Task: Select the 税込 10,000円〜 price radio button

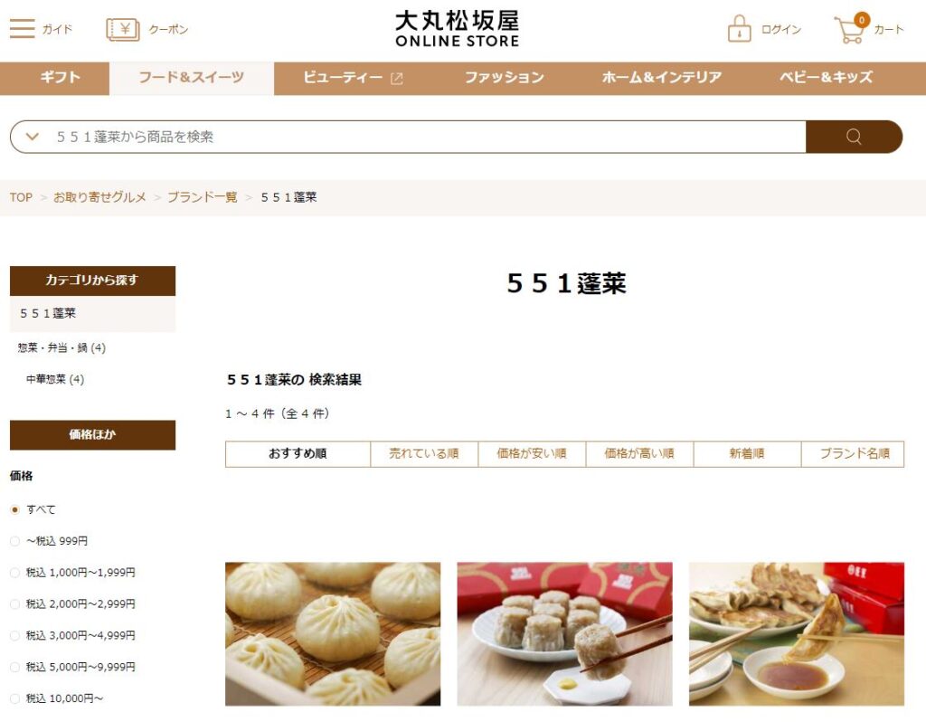Action: (x=15, y=698)
